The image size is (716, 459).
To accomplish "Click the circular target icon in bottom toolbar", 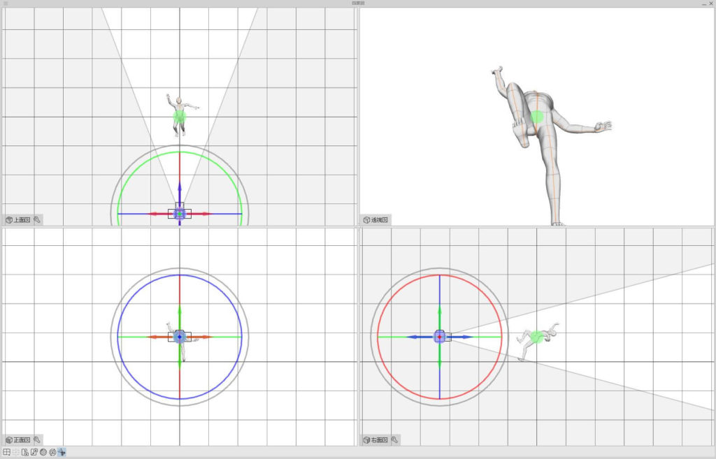I will pos(52,453).
